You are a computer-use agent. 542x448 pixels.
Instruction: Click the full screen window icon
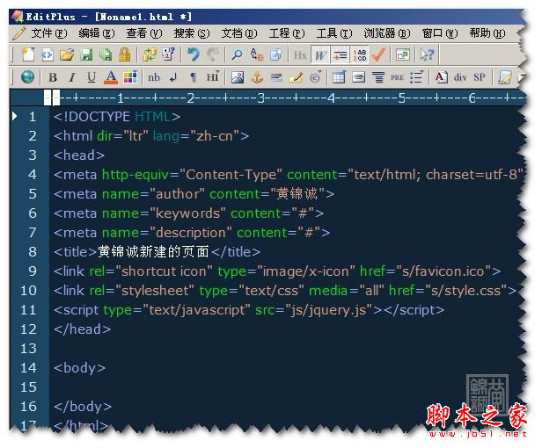click(x=403, y=54)
